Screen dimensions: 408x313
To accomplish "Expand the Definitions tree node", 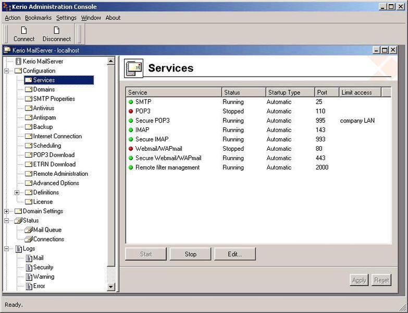I will tap(17, 192).
